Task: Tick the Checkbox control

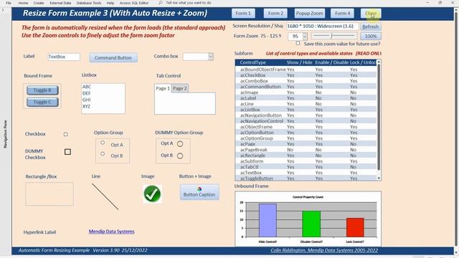Action: pos(65,134)
